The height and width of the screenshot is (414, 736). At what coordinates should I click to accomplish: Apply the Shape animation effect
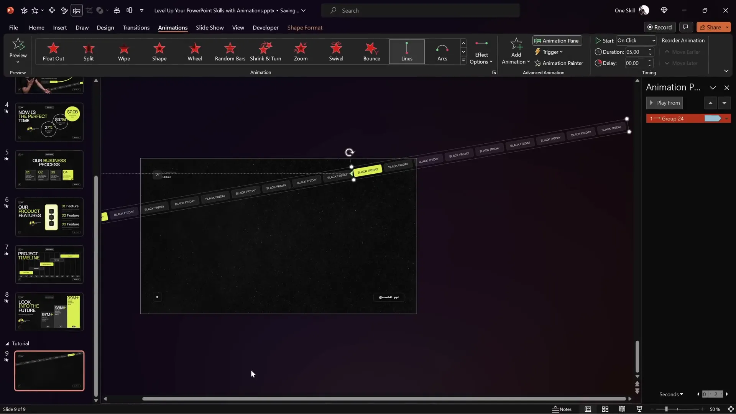tap(159, 51)
